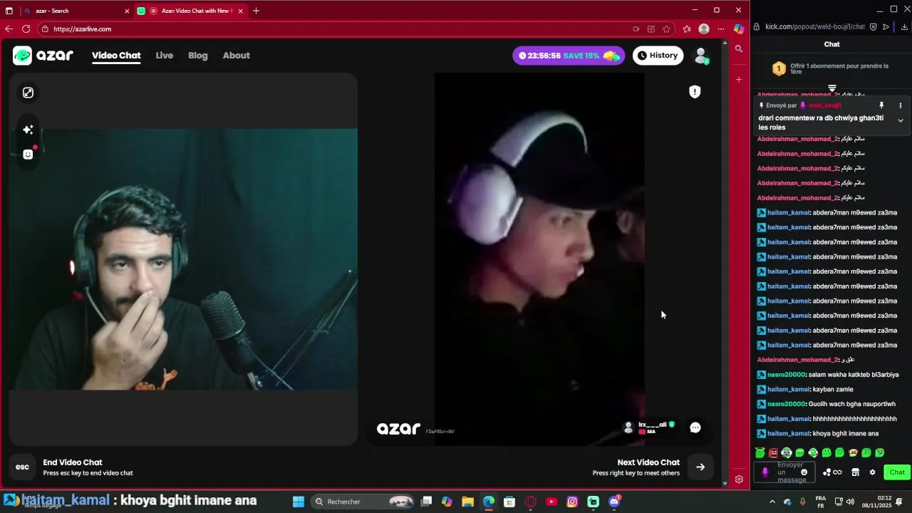Screen dimensions: 912x513
Task: Unpin the pinned message pin icon
Action: [x=881, y=105]
